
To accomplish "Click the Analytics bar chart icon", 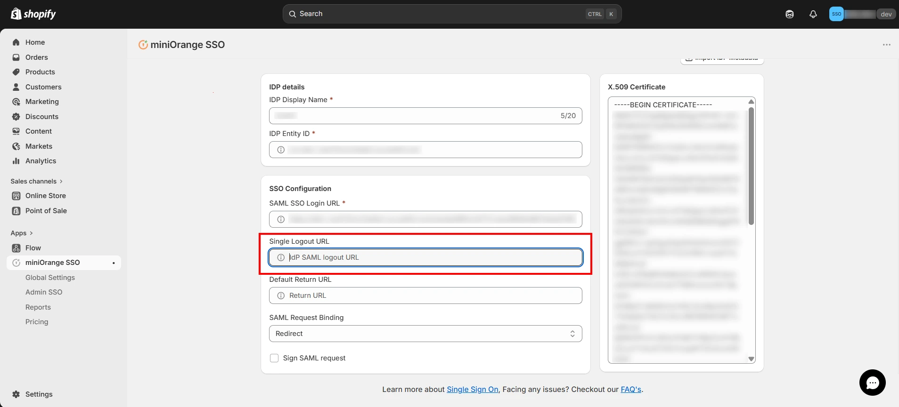I will pyautogui.click(x=16, y=161).
